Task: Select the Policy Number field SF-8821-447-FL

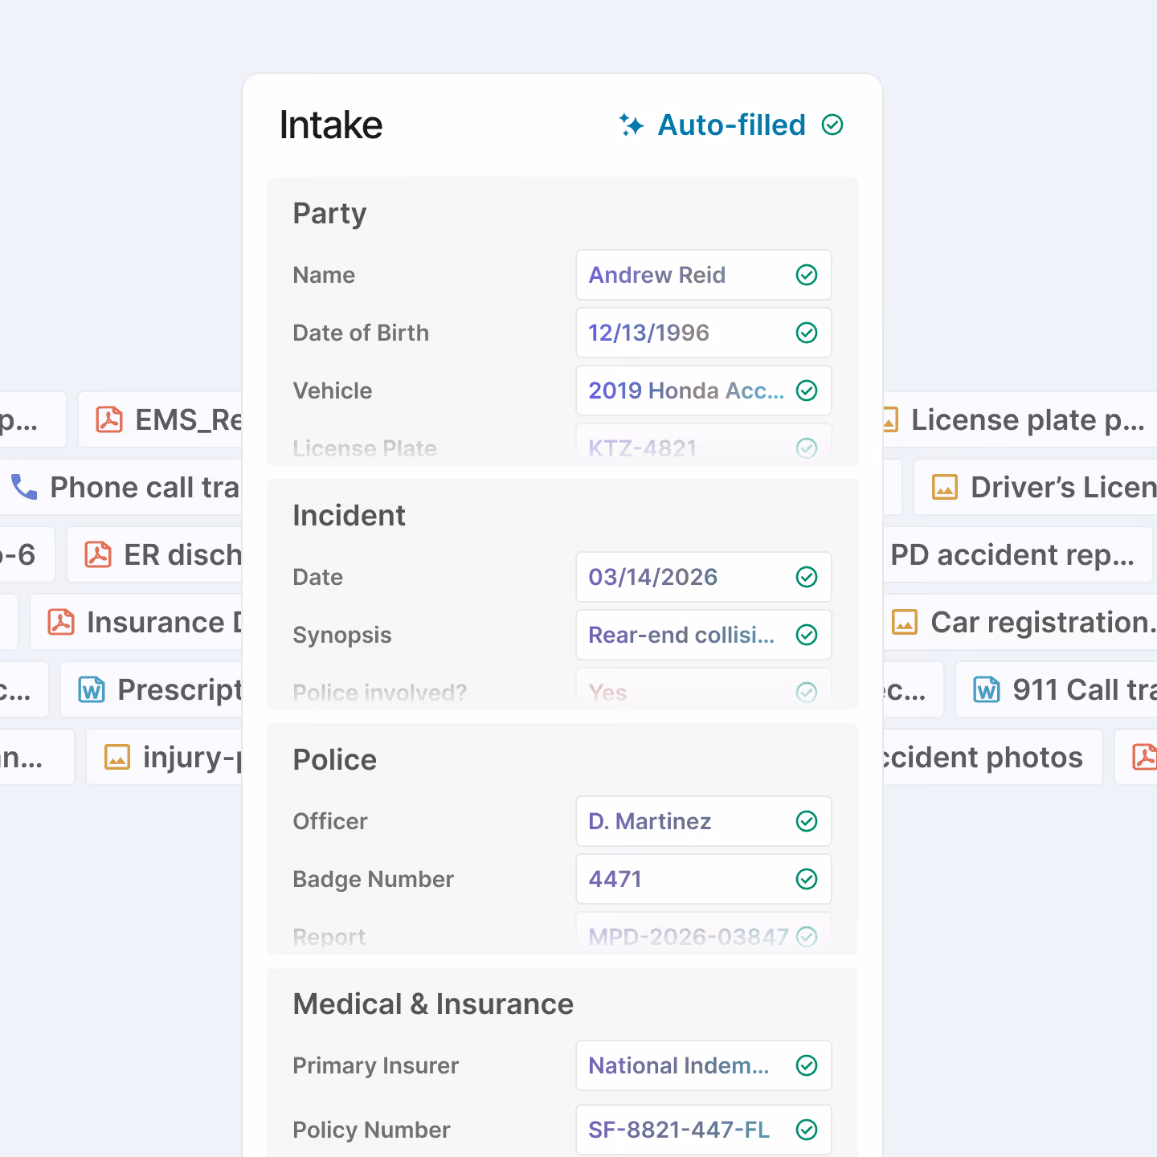Action: coord(704,1130)
